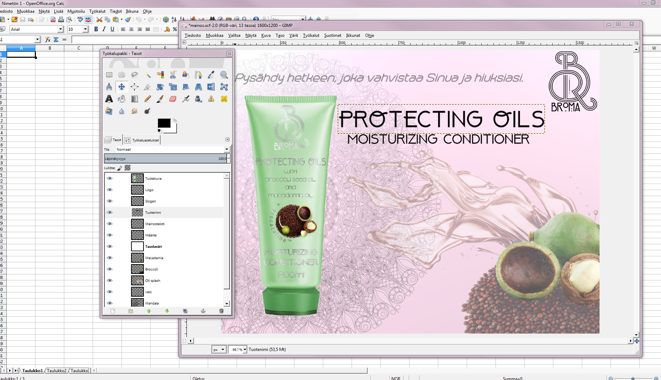Pick the Fuzzy Select magic wand tool

(147, 75)
